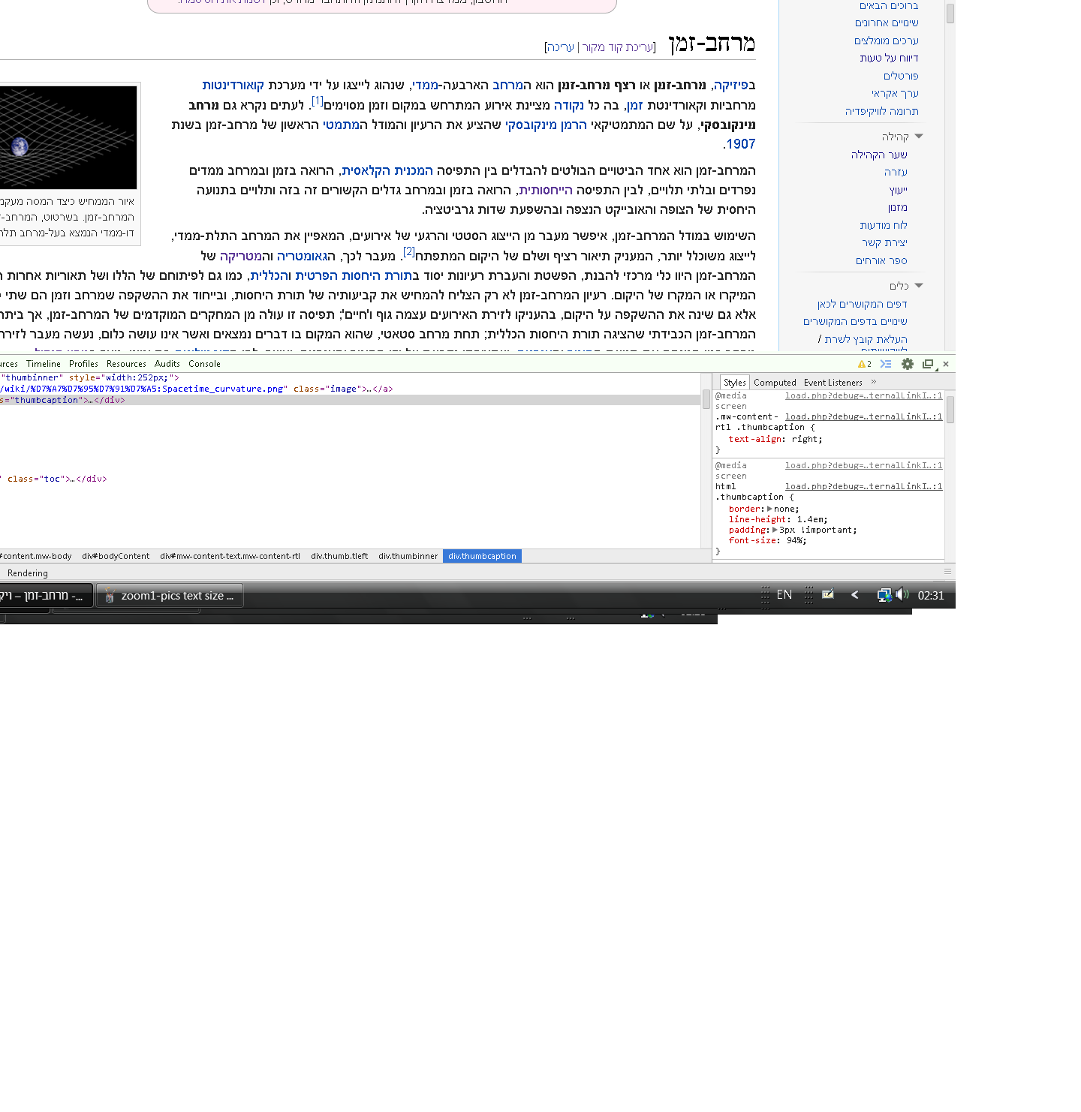Image resolution: width=1081 pixels, height=1112 pixels.
Task: Select div#mw-content-text breadcrumb
Action: coord(230,556)
